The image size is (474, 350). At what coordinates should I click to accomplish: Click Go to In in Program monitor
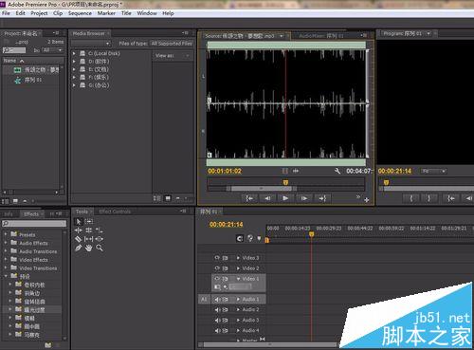click(x=451, y=198)
